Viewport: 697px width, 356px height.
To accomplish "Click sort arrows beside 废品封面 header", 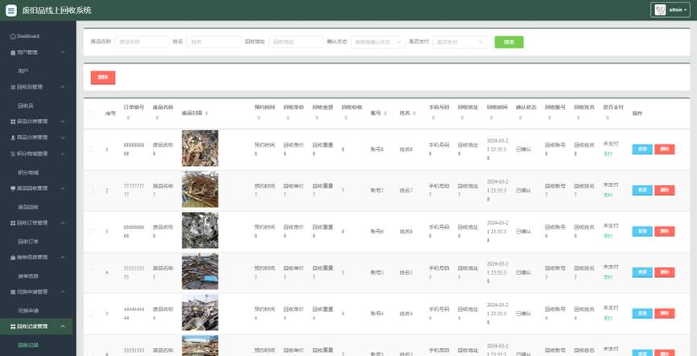I will coord(206,114).
